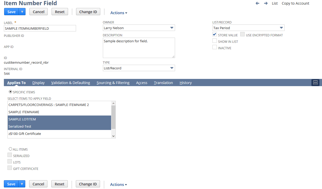Viewport: 322px width, 189px height.
Task: Click top Cancel button
Action: (x=39, y=12)
